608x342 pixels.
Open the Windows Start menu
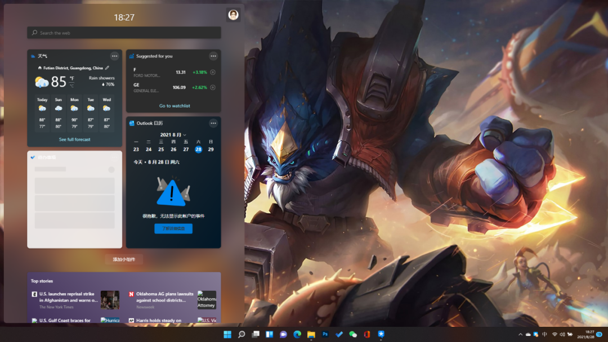coord(227,334)
